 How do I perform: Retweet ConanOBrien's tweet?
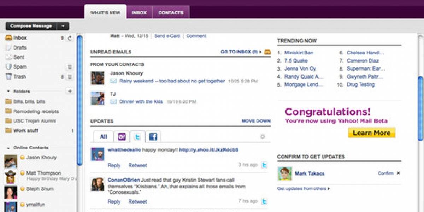coord(137,202)
